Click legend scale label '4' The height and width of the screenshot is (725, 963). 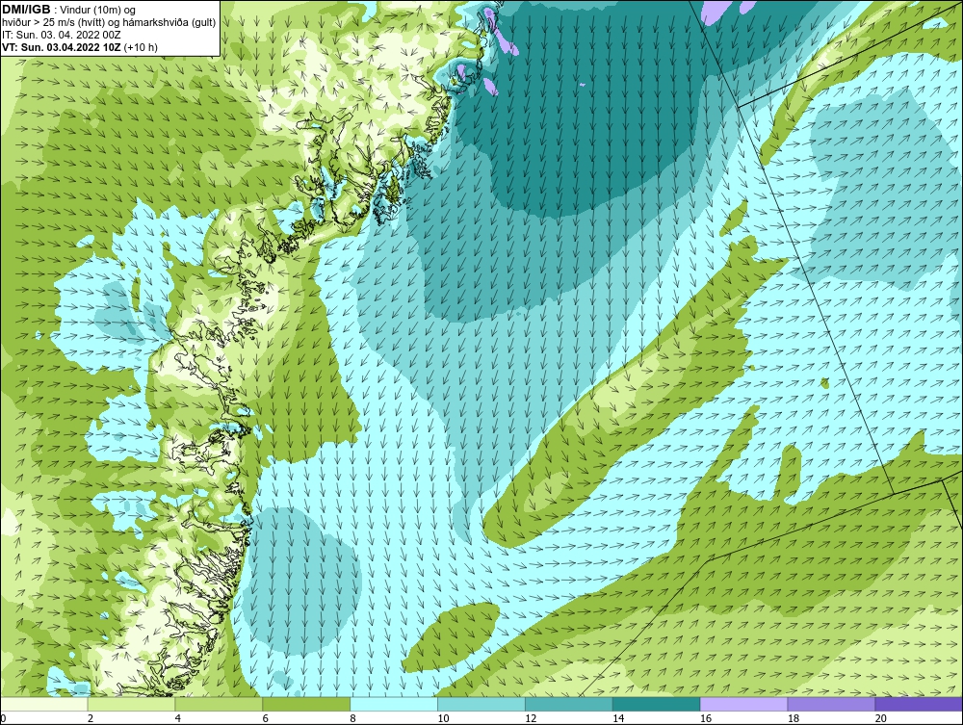tap(177, 718)
